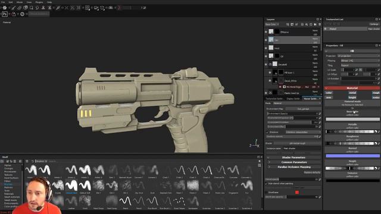The image size is (381, 214).
Task: Toggle visibility of the third layer
Action: tap(266, 48)
